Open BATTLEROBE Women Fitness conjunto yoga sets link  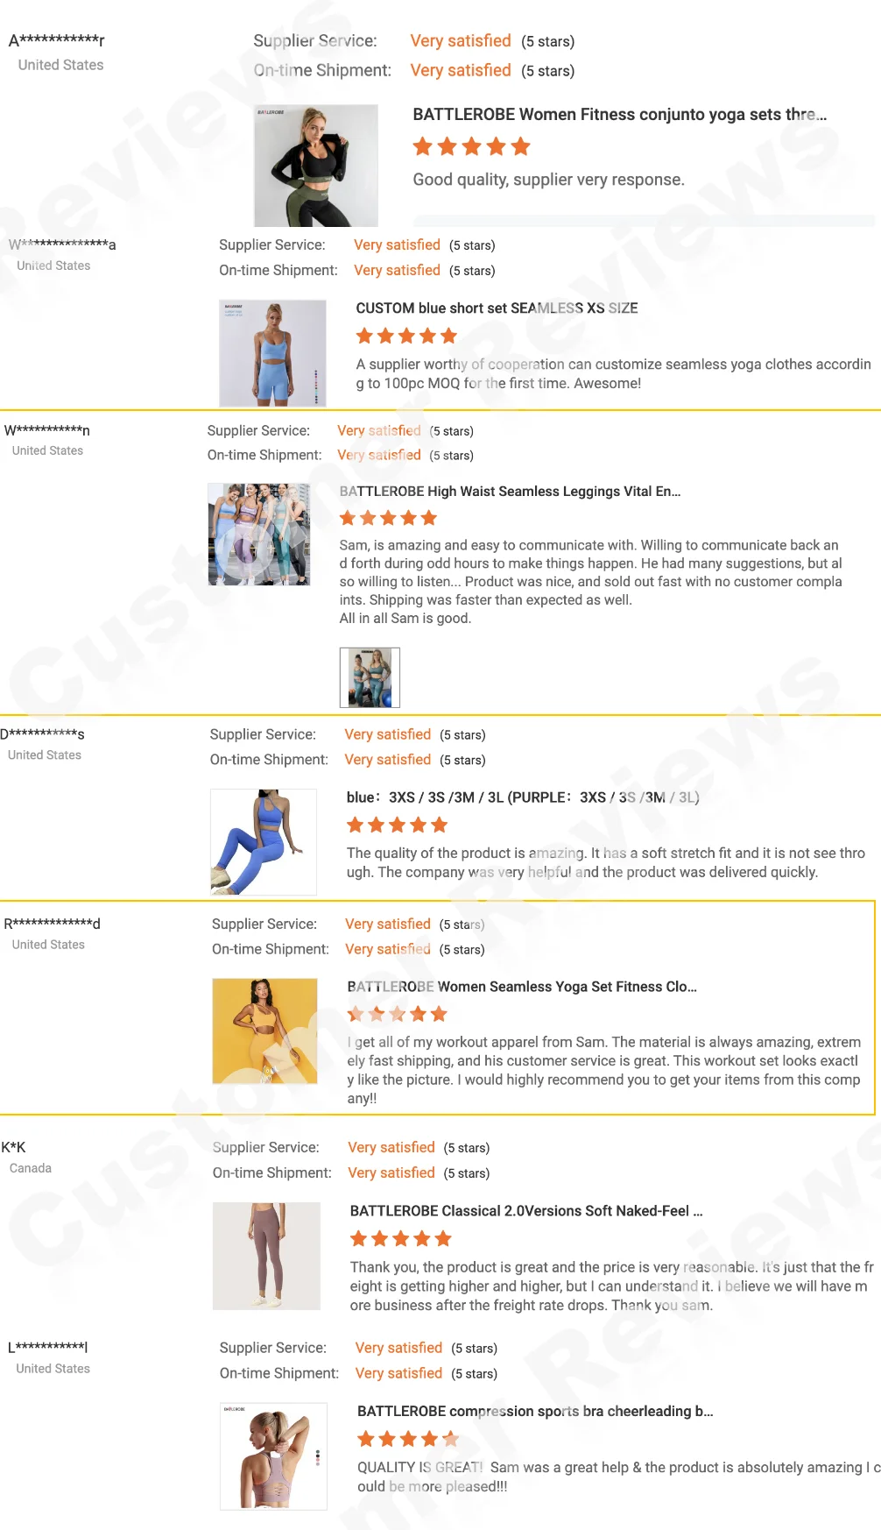click(x=619, y=115)
